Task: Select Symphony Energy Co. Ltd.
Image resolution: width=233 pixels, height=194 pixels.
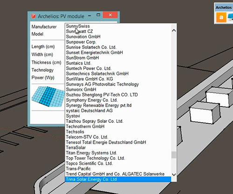Action: [x=118, y=100]
